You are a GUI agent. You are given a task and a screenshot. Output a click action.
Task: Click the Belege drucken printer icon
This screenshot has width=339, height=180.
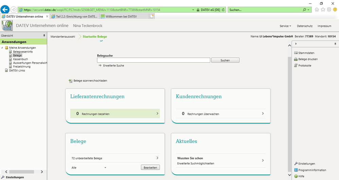(x=296, y=59)
